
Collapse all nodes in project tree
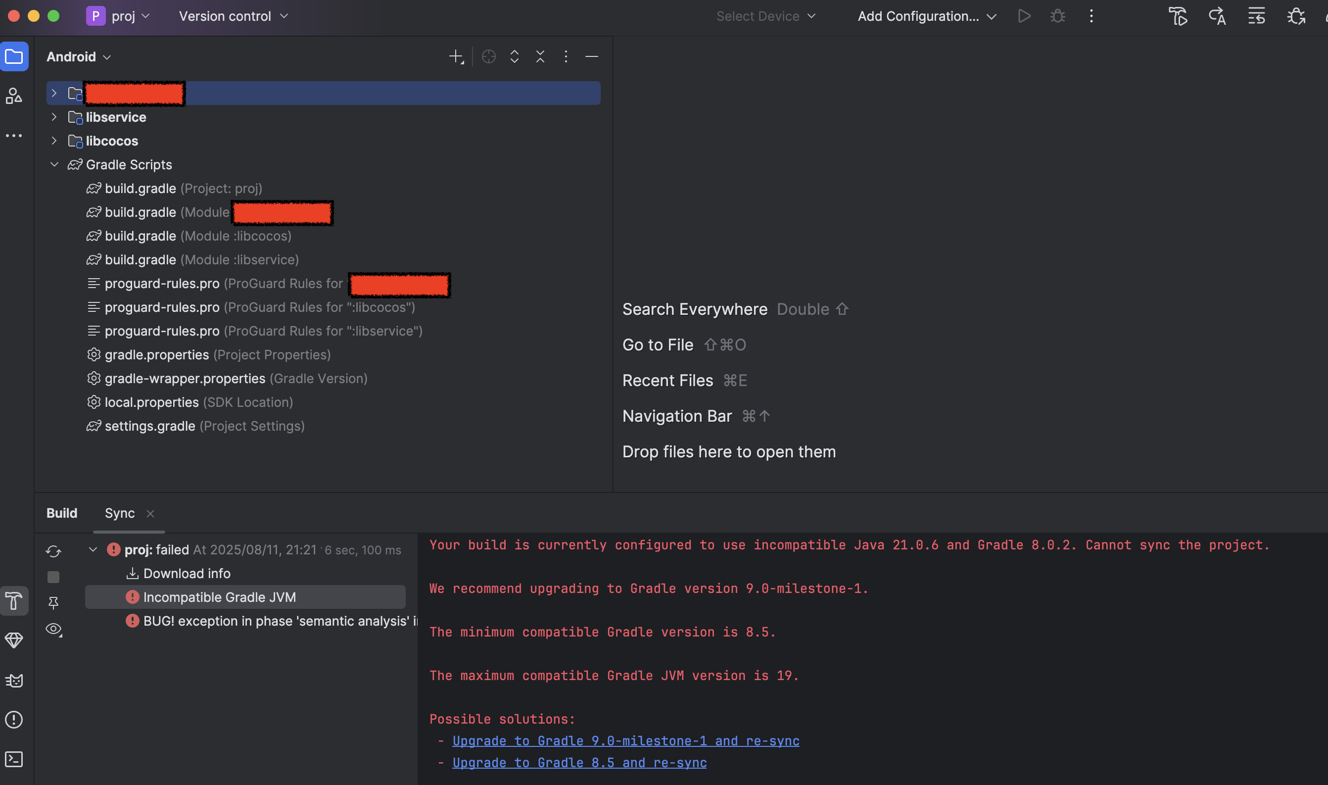(x=540, y=56)
